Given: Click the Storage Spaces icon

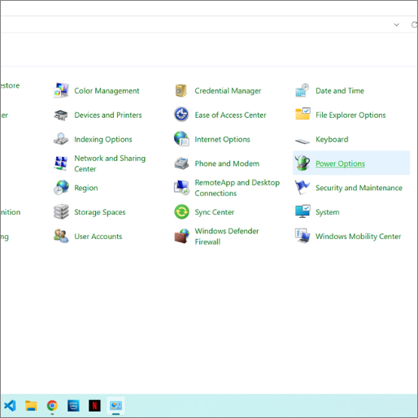Looking at the screenshot, I should [61, 212].
